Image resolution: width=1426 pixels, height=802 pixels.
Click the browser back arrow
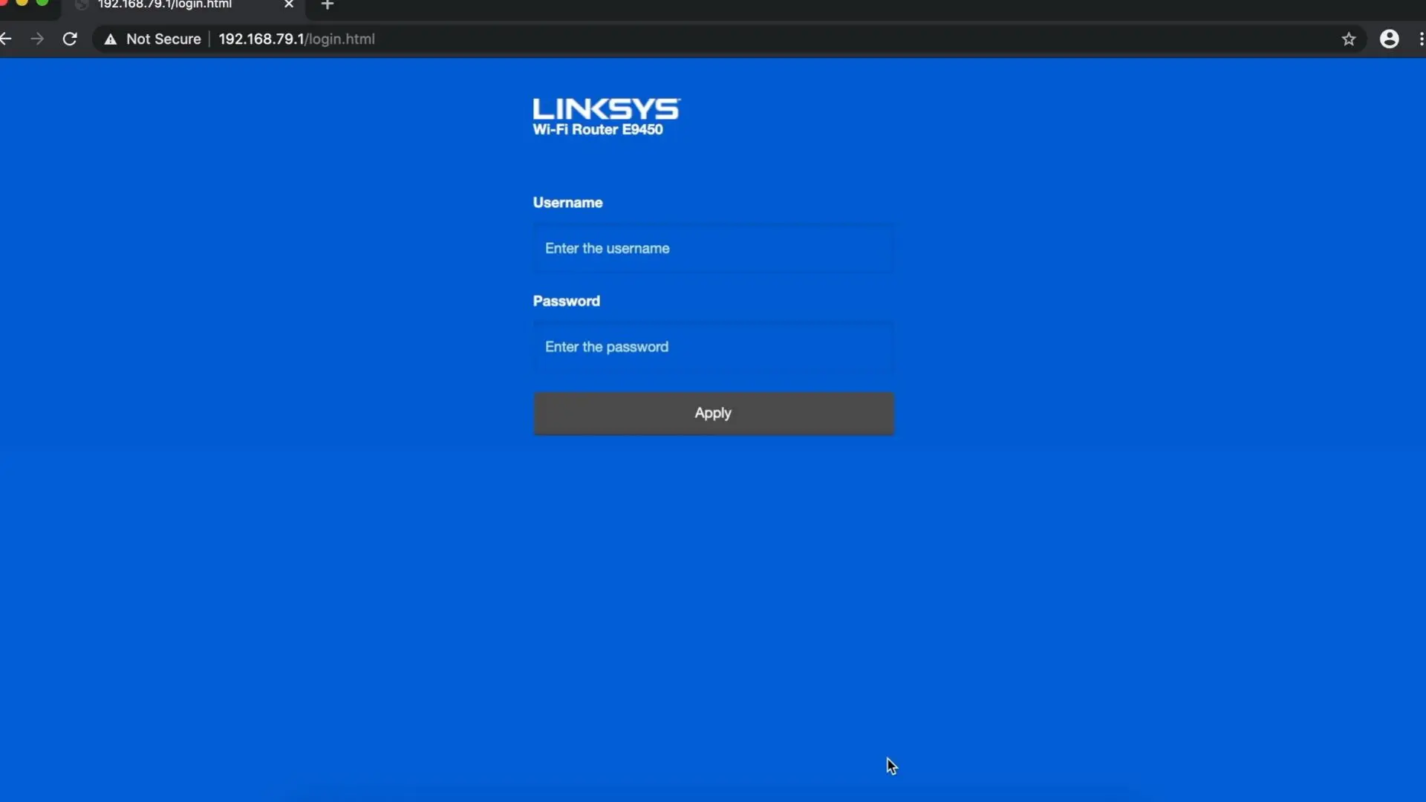pyautogui.click(x=6, y=39)
